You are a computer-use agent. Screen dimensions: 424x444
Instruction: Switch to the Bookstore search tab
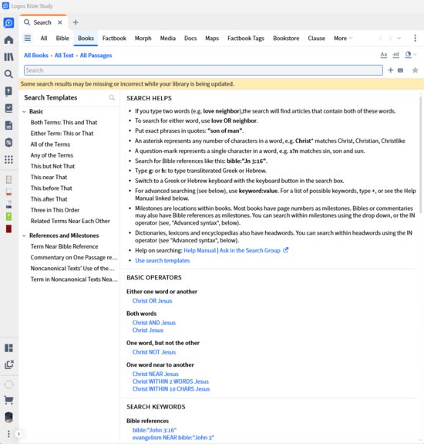286,39
